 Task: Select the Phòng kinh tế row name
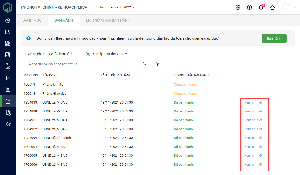click(x=53, y=84)
